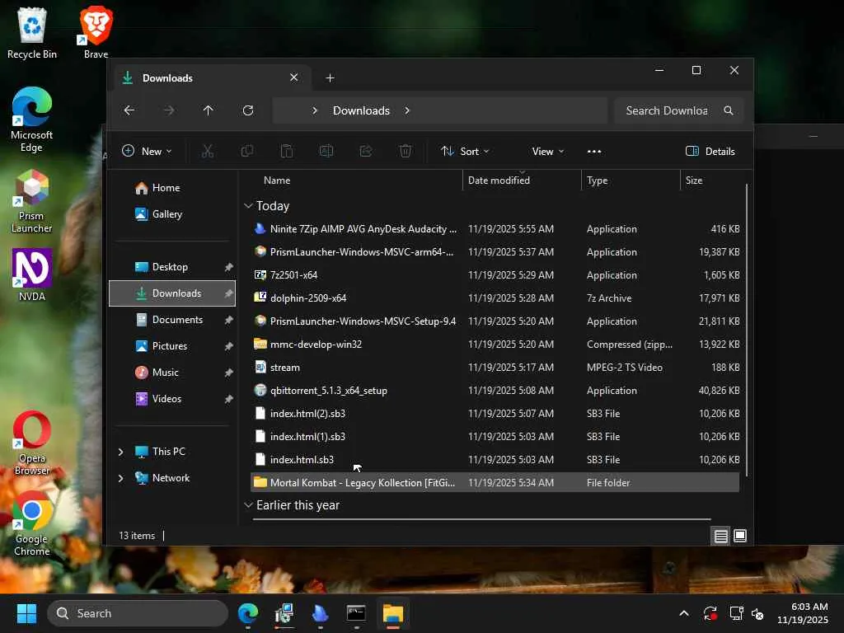
Task: Click Downloads breadcrumb in address bar
Action: coord(361,110)
